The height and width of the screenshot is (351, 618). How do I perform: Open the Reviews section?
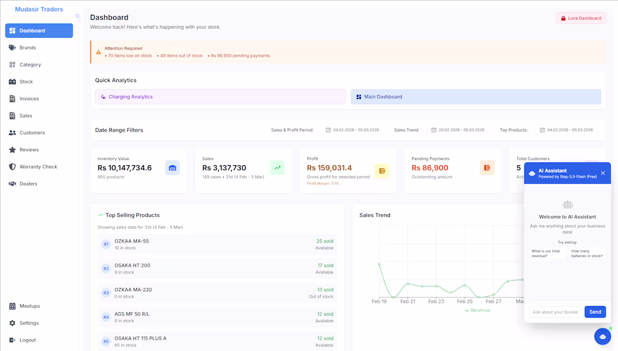click(13, 150)
